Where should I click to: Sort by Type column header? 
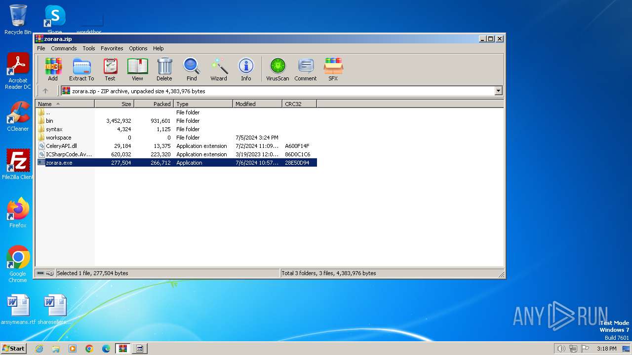click(203, 104)
